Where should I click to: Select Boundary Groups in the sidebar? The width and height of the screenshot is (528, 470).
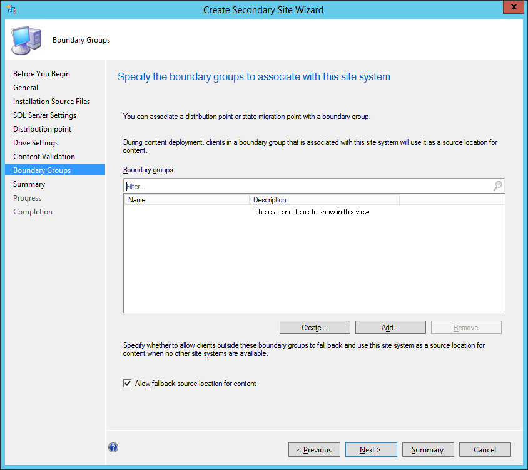(x=55, y=170)
